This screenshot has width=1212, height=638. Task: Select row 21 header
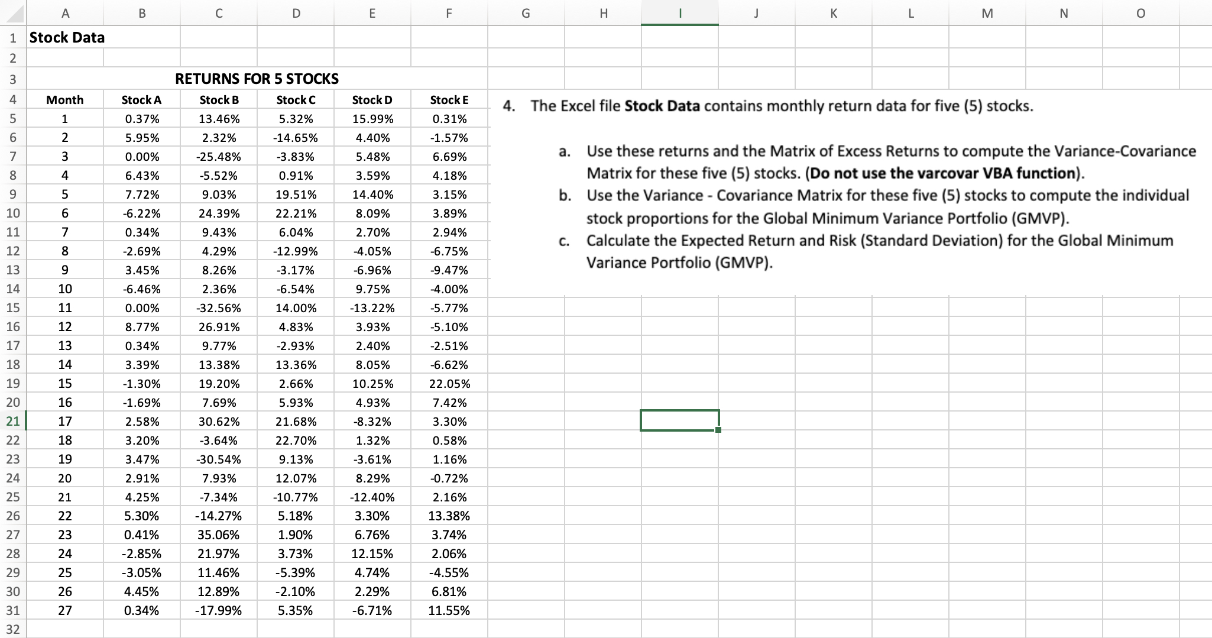12,421
